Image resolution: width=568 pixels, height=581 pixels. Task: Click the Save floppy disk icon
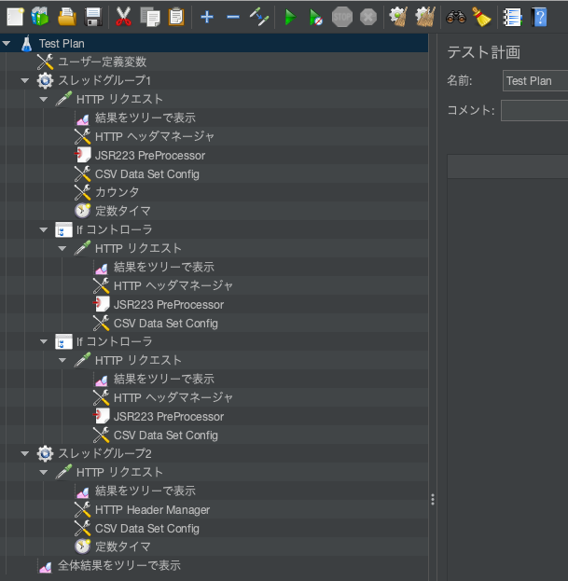coord(93,17)
